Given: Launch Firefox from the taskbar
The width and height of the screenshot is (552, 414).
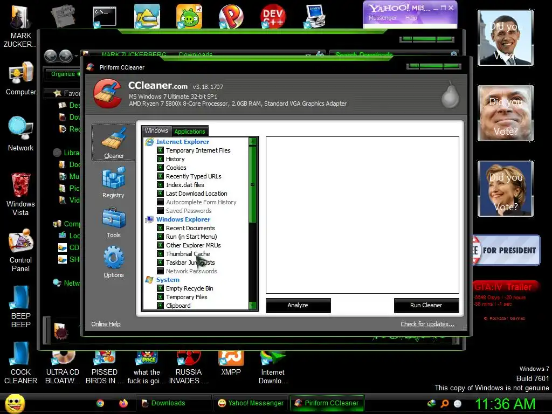Looking at the screenshot, I should point(123,403).
